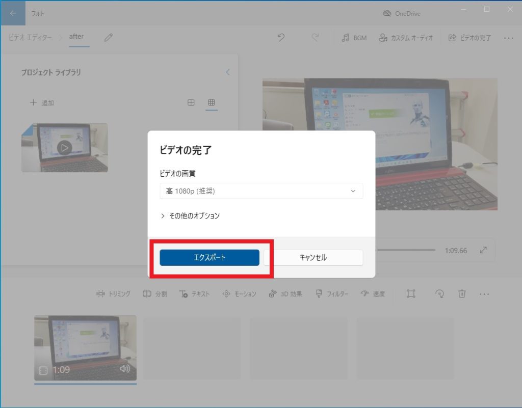Select the 1:09 storyboard clip thumbnail

coord(85,347)
